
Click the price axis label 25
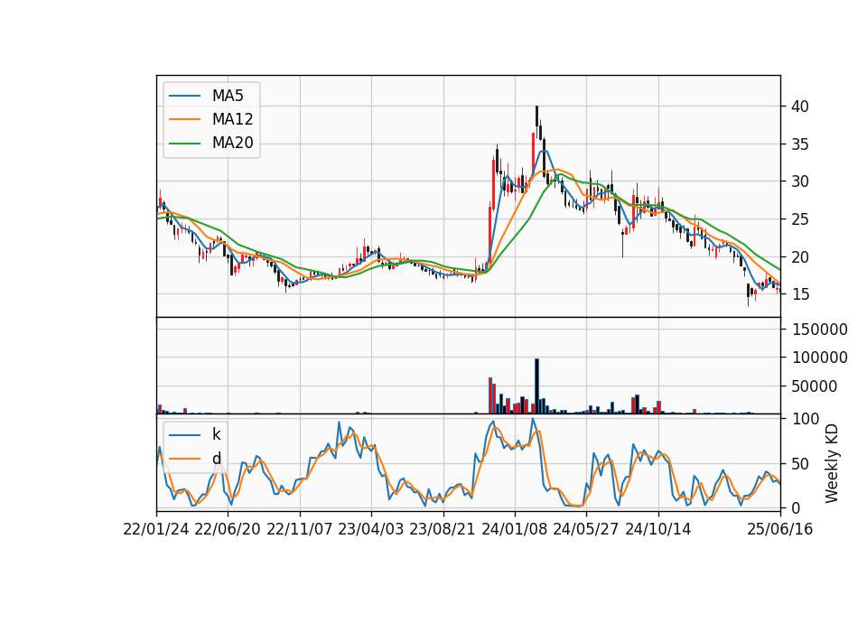click(x=800, y=219)
